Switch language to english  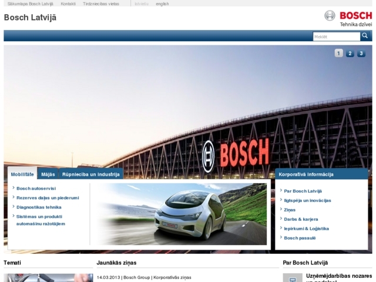(x=162, y=4)
